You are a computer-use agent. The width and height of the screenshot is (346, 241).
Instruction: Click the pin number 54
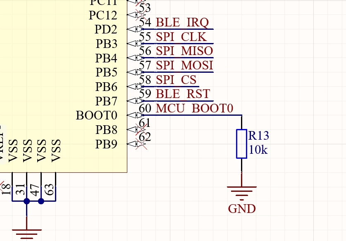tap(145, 22)
